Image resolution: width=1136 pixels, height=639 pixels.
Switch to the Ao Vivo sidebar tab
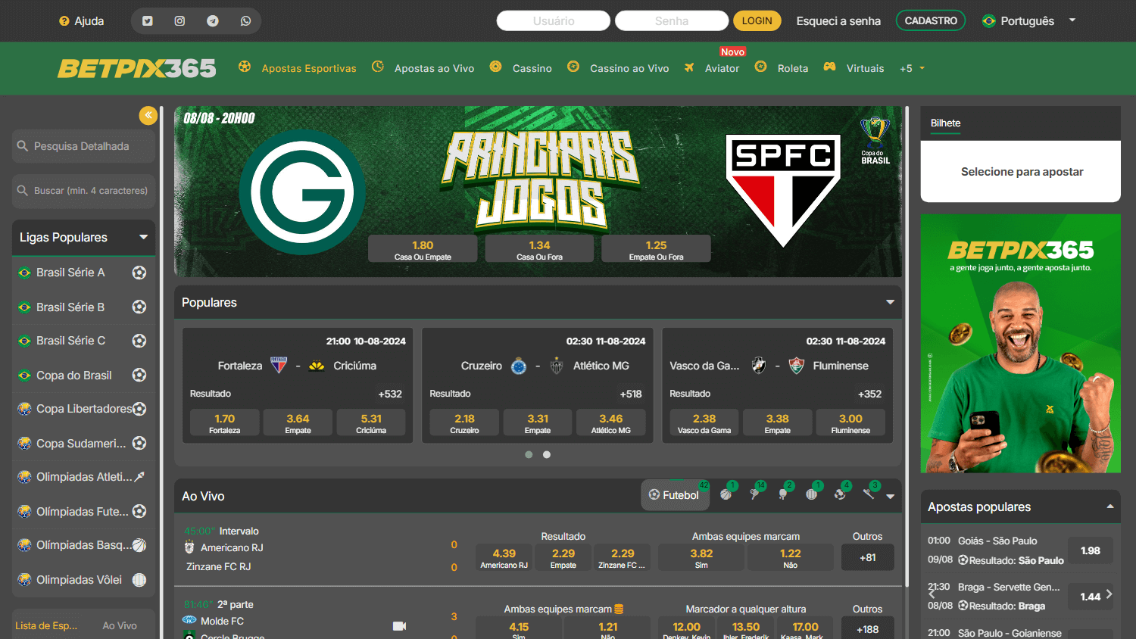click(120, 625)
